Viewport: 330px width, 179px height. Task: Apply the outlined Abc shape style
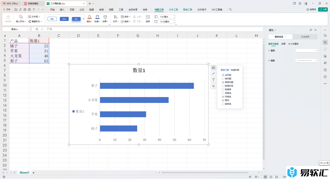pos(52,19)
